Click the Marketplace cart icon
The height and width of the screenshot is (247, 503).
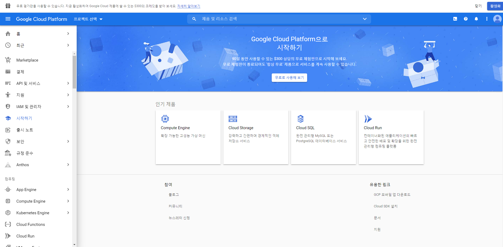tap(8, 60)
